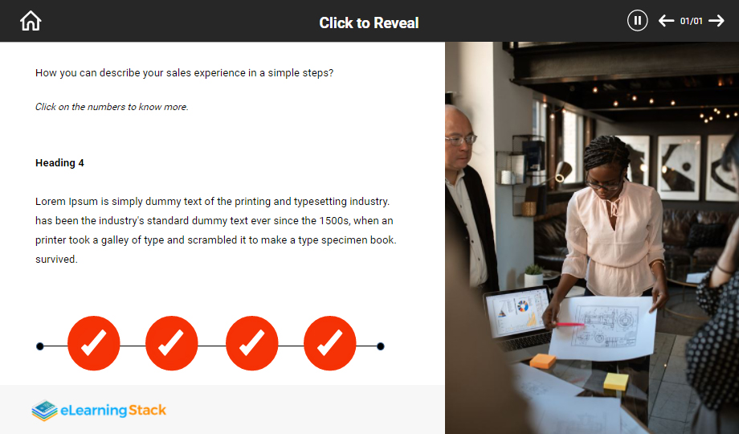Click the office meeting photo
This screenshot has height=434, width=739.
point(592,238)
